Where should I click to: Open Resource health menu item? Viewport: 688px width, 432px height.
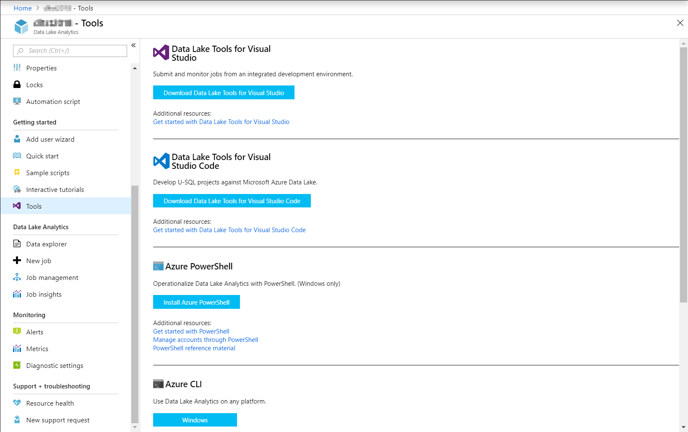pyautogui.click(x=66, y=403)
